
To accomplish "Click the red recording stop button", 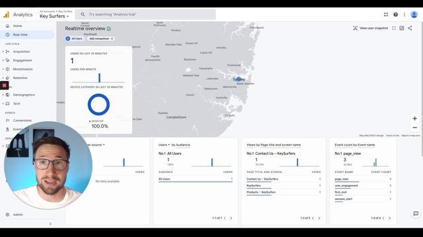I will coord(5,86).
